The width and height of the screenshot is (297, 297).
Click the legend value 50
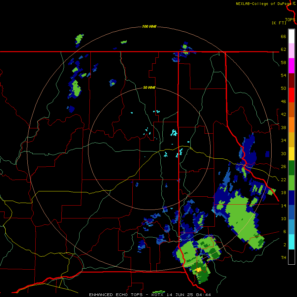coord(283,88)
